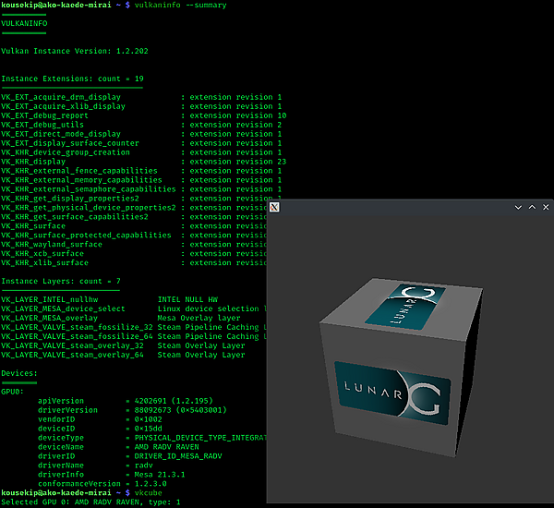Select apiVersion value 4202691 (1.2.195)
Screen dimensions: 554x508
pyautogui.click(x=174, y=401)
